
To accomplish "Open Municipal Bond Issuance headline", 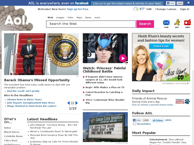I will (54, 136).
